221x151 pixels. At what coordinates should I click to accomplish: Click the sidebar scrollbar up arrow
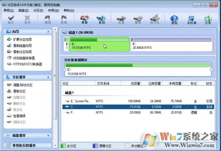tap(55, 30)
